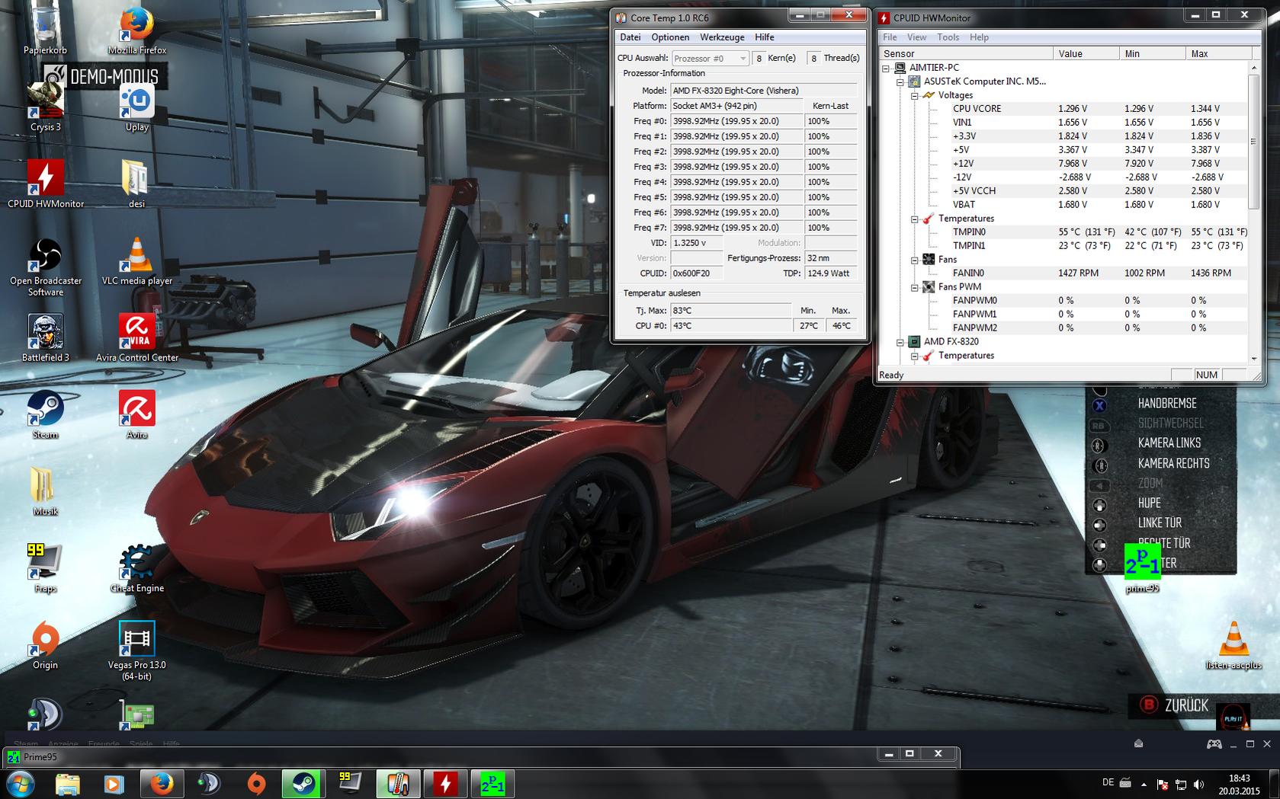Click the DE input language indicator
Viewport: 1280px width, 799px height.
pyautogui.click(x=1108, y=783)
